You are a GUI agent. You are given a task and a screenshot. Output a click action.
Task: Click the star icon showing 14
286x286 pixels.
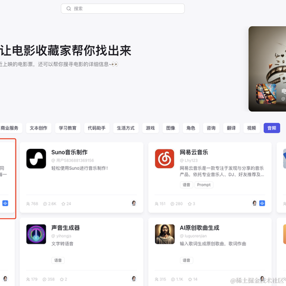(190, 279)
